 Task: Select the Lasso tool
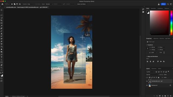[1, 15]
